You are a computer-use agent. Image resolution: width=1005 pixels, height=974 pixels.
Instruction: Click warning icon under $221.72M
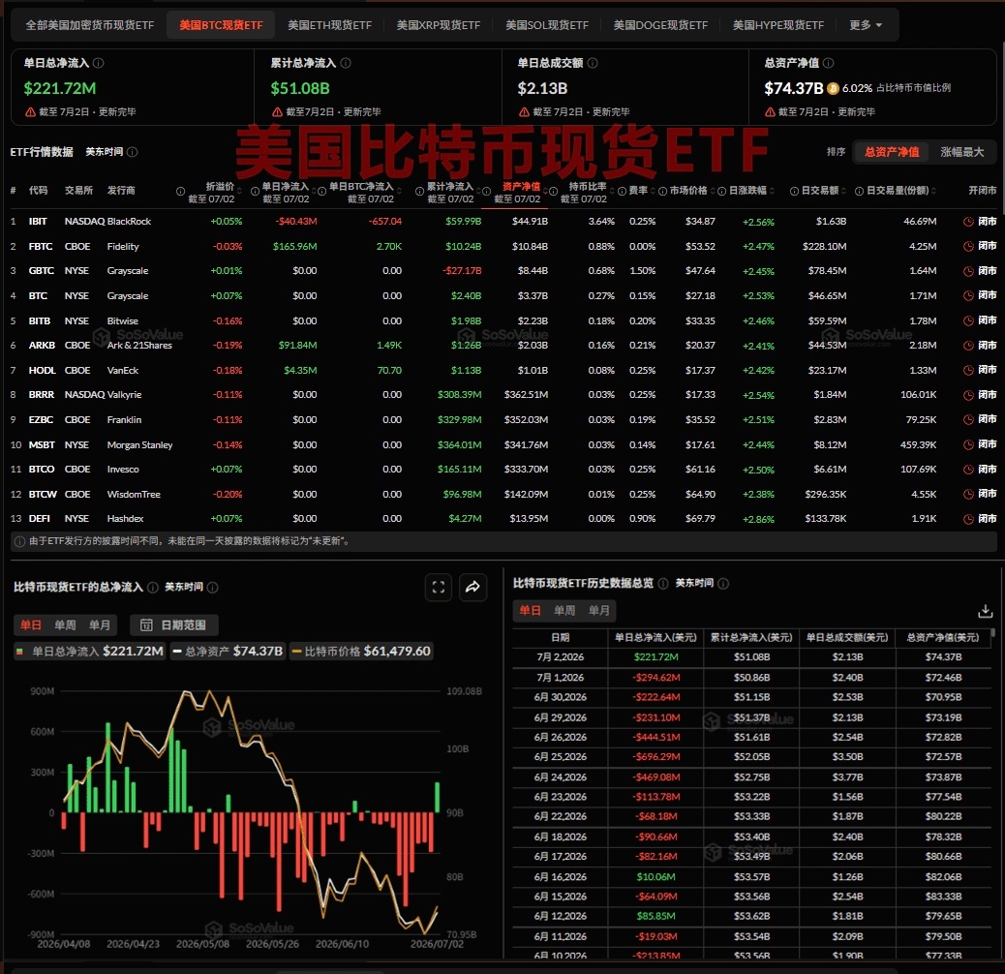click(30, 112)
